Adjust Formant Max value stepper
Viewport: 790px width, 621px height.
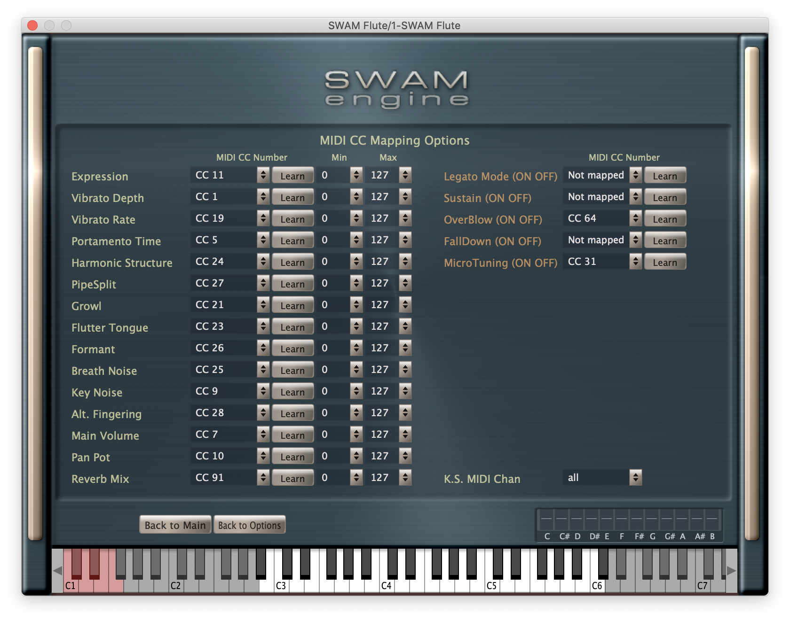click(x=405, y=348)
